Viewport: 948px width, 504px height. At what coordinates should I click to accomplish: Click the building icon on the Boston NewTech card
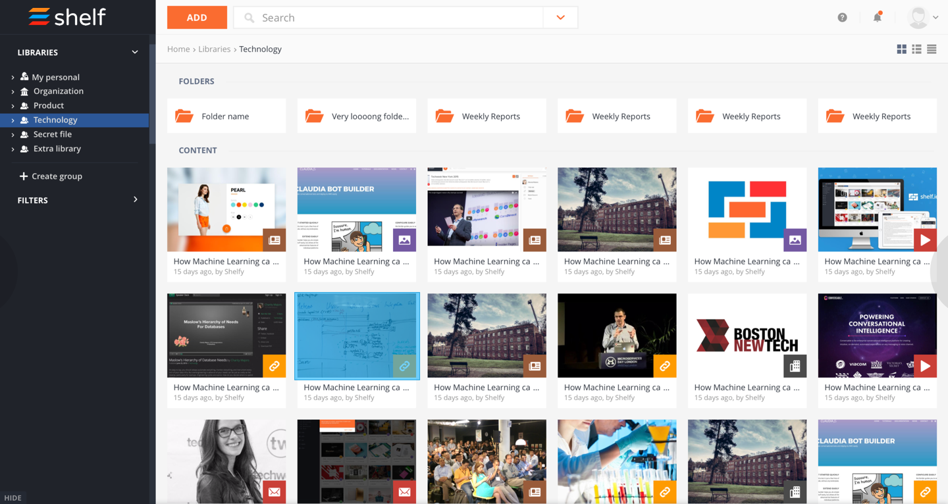click(x=795, y=366)
